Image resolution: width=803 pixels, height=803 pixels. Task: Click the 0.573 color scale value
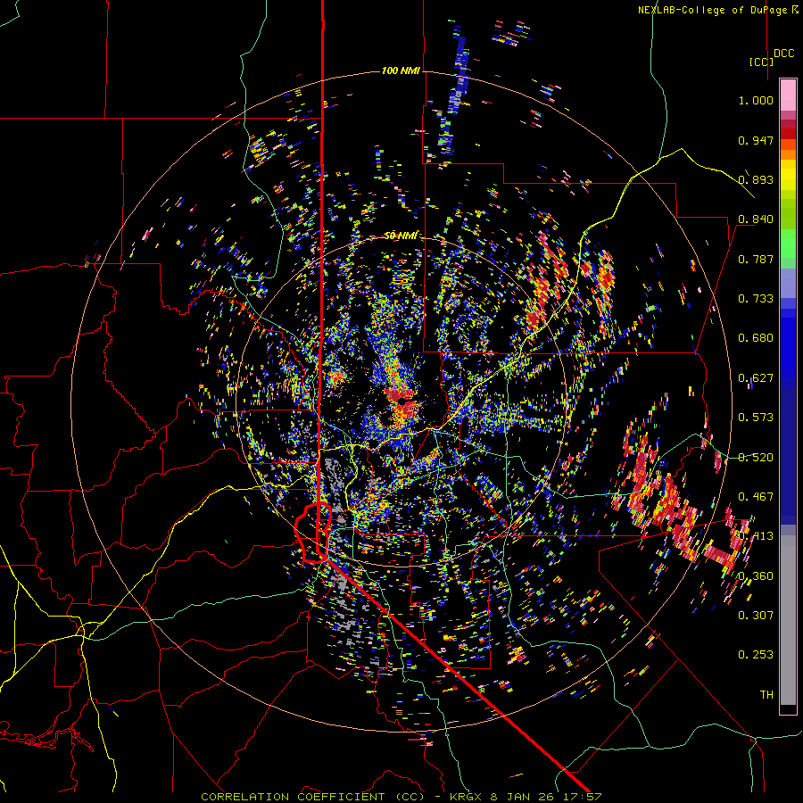pyautogui.click(x=756, y=418)
